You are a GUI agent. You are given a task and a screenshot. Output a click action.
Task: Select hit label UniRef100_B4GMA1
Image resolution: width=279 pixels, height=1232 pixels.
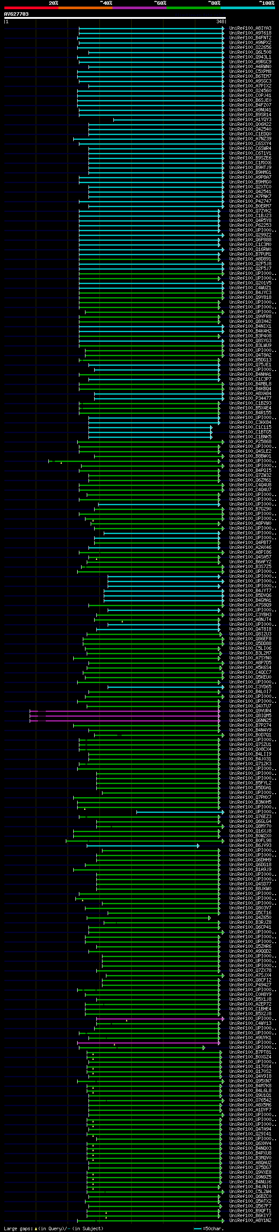point(250,600)
